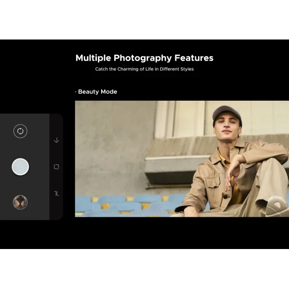Tap the switch camera rotate icon
The width and height of the screenshot is (289, 289).
20,131
